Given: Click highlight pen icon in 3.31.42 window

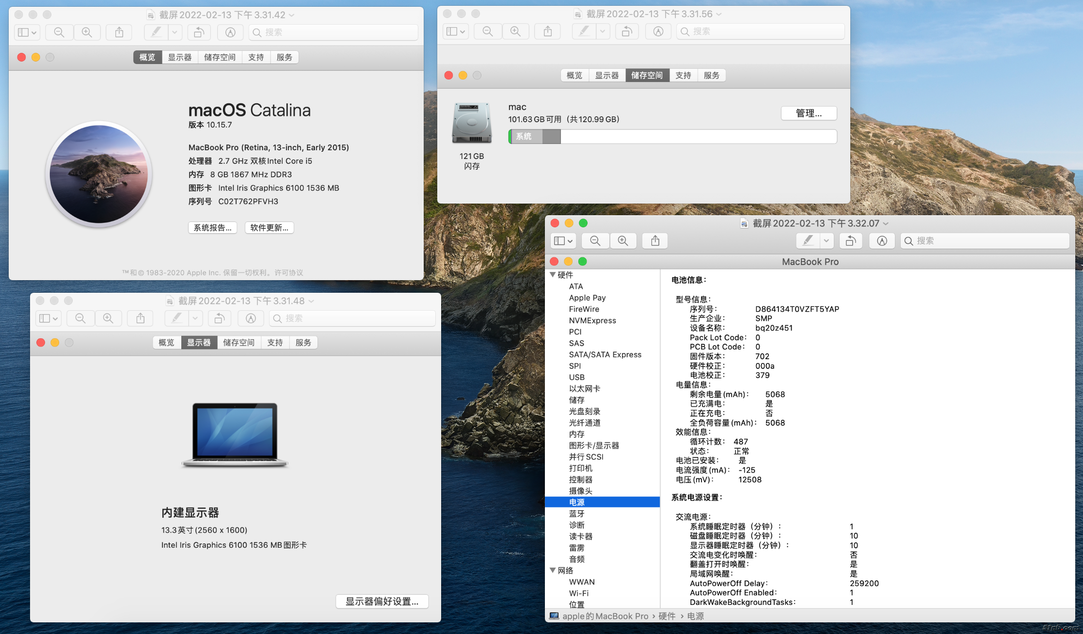Looking at the screenshot, I should tap(156, 32).
